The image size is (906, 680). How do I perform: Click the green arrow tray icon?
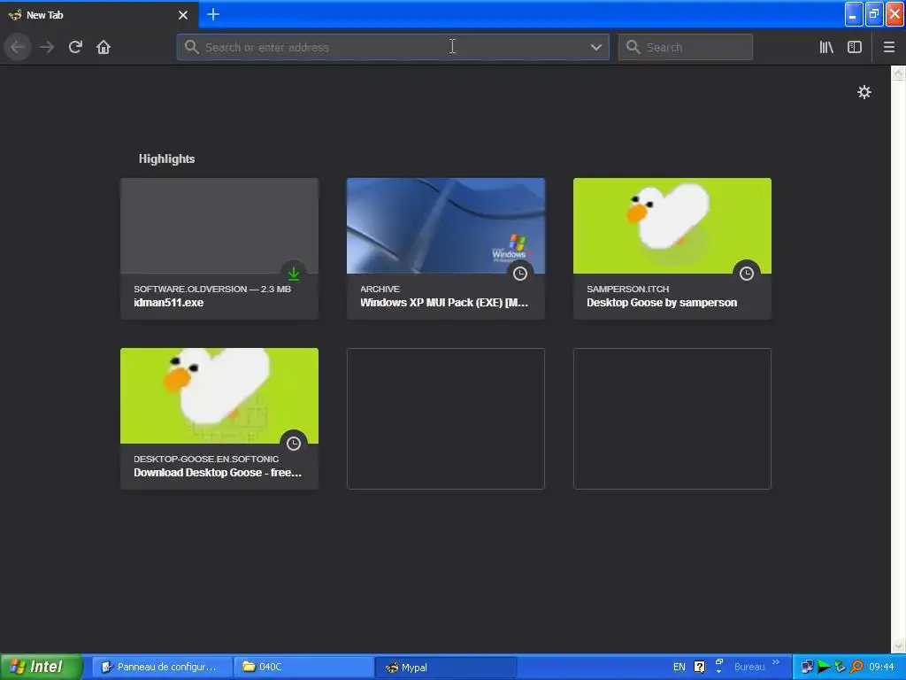point(824,667)
